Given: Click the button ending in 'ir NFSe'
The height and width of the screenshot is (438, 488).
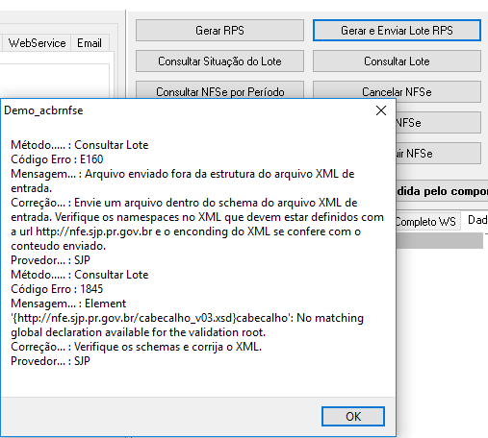Looking at the screenshot, I should 438,154.
